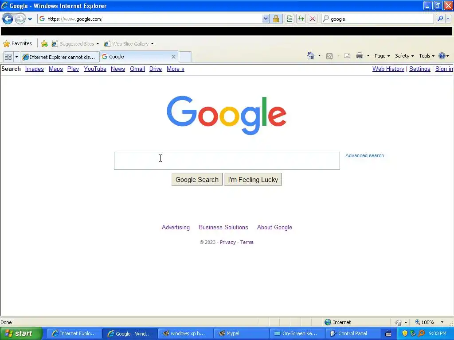Close the Google tab with its X
The image size is (454, 340).
tap(173, 57)
